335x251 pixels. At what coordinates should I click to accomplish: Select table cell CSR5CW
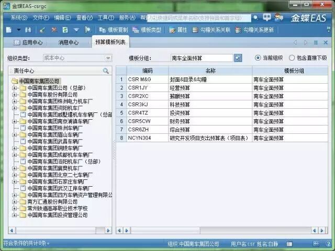[x=148, y=121]
